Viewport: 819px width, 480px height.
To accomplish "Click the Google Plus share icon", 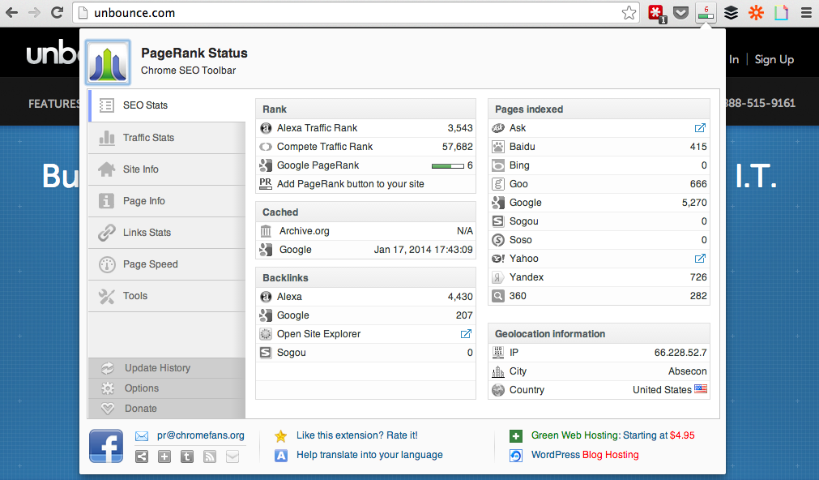I will tap(164, 456).
